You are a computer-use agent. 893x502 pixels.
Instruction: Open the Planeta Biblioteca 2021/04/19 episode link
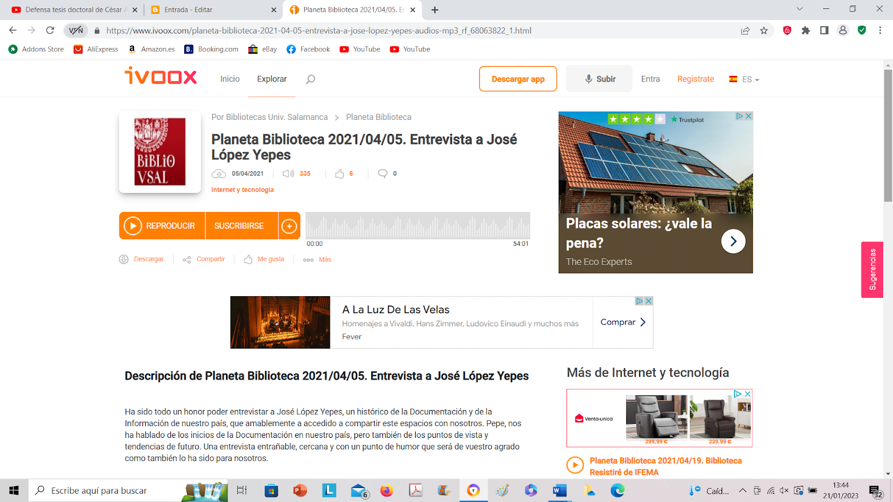pos(666,466)
